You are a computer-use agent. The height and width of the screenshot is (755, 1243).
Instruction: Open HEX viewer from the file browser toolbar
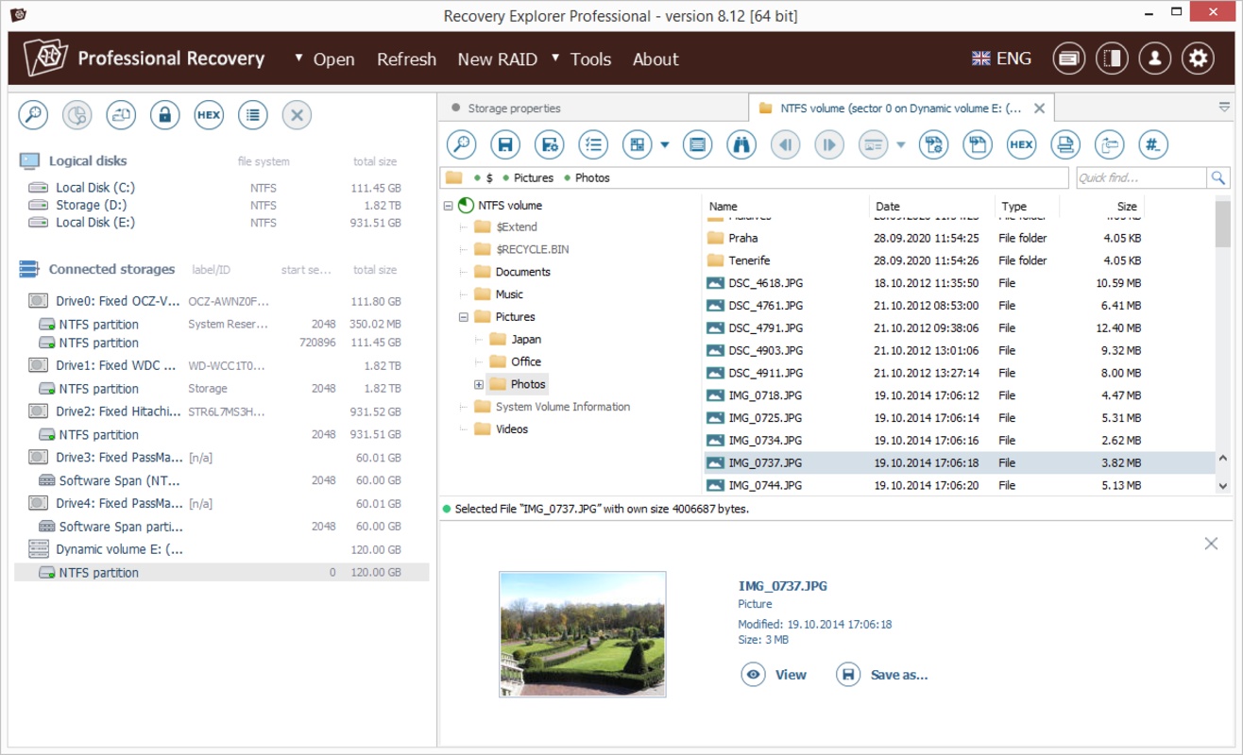point(1021,144)
